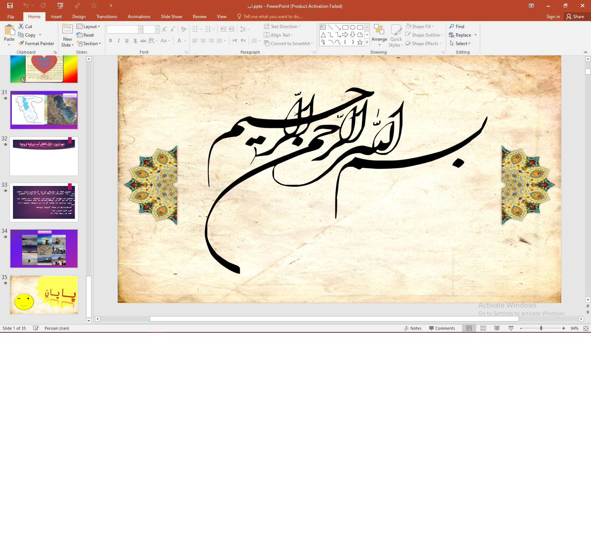
Task: Select the oval shape in shapes gallery
Action: (x=352, y=27)
